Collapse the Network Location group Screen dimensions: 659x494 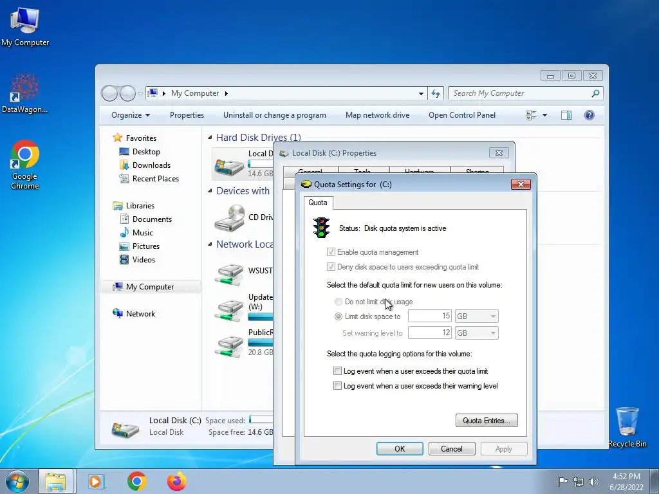tap(210, 244)
